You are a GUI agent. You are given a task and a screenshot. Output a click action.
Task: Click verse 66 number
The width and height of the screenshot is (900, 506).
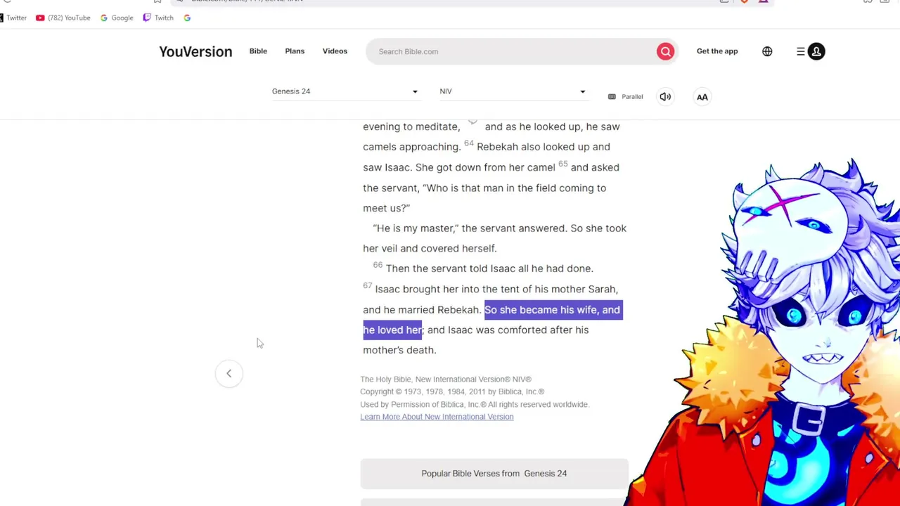coord(378,265)
